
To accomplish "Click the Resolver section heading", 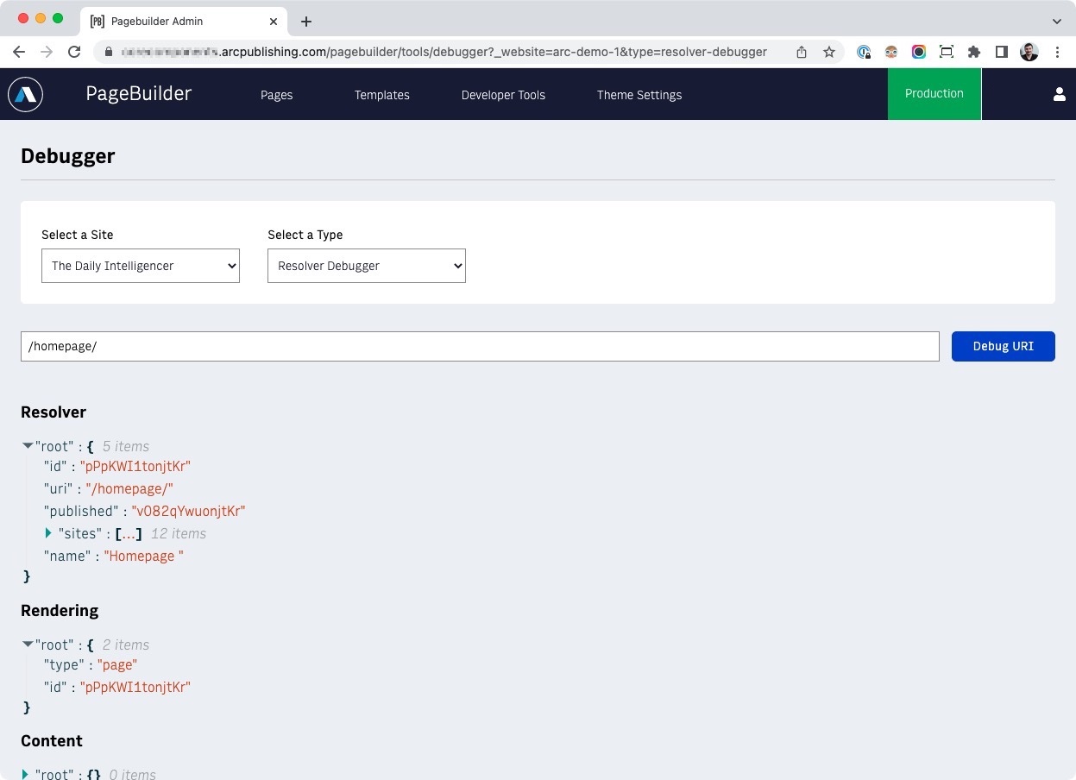I will tap(53, 412).
